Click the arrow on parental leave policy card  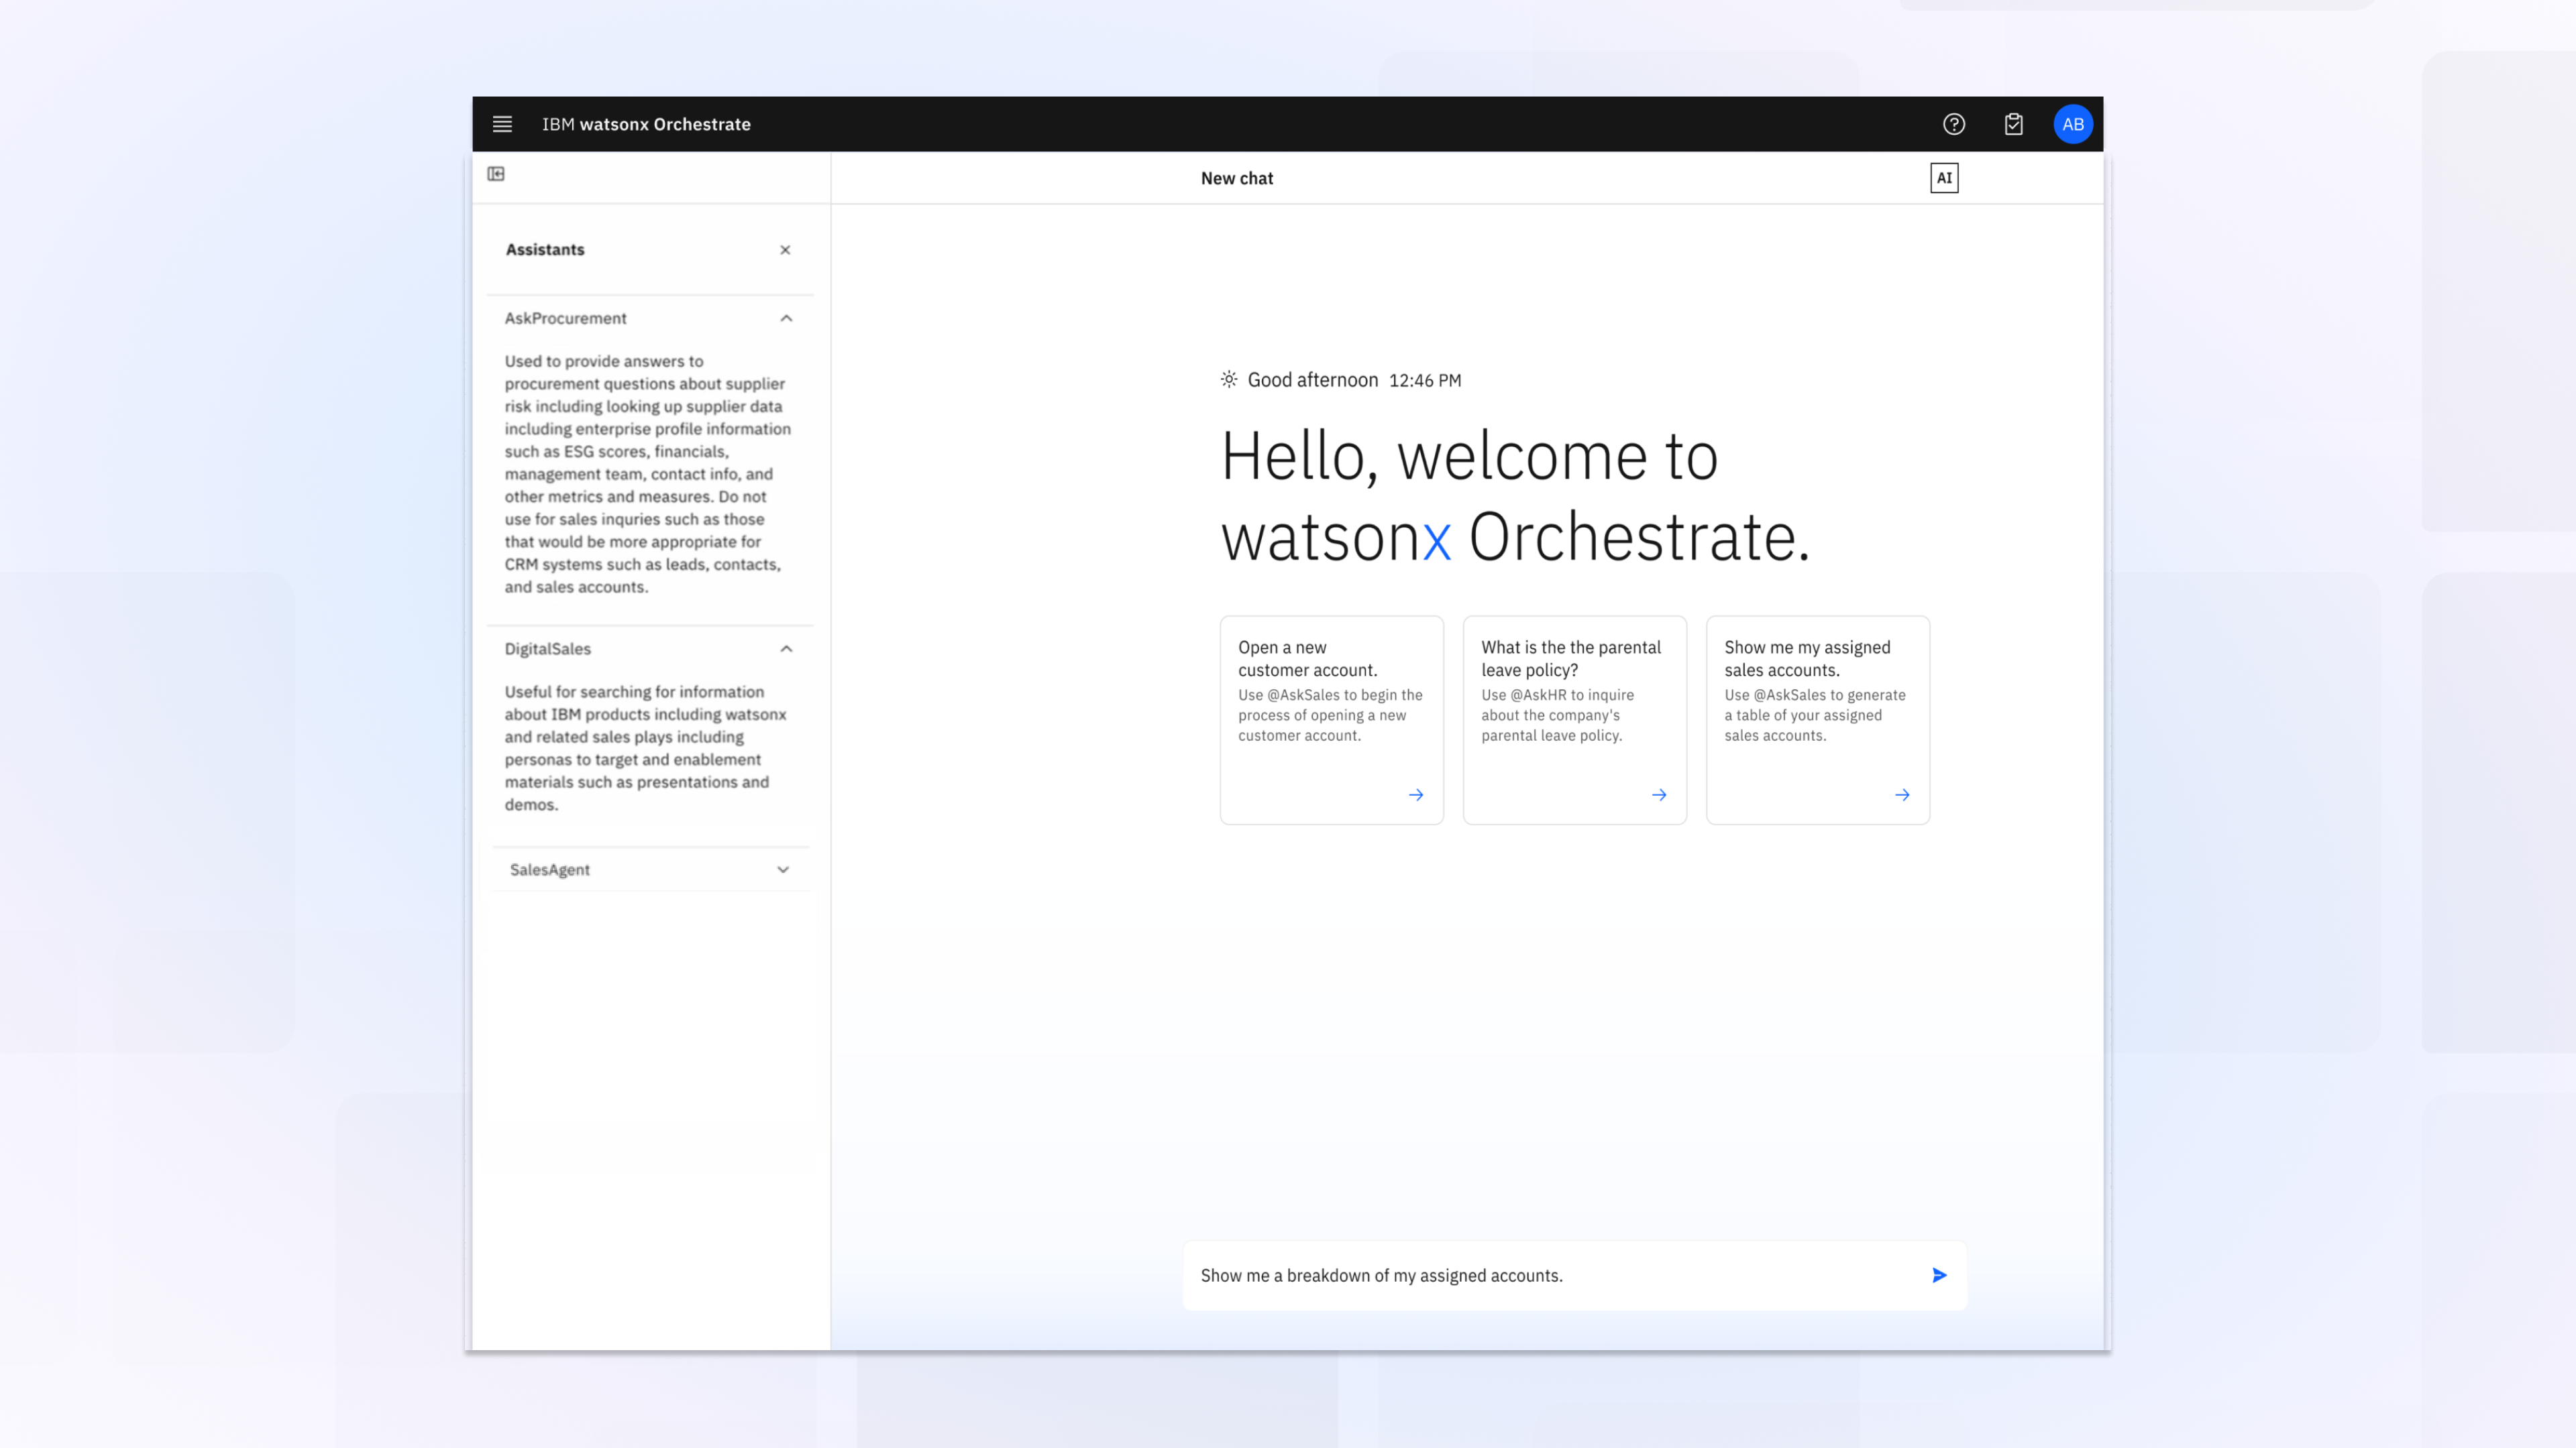pos(1659,794)
